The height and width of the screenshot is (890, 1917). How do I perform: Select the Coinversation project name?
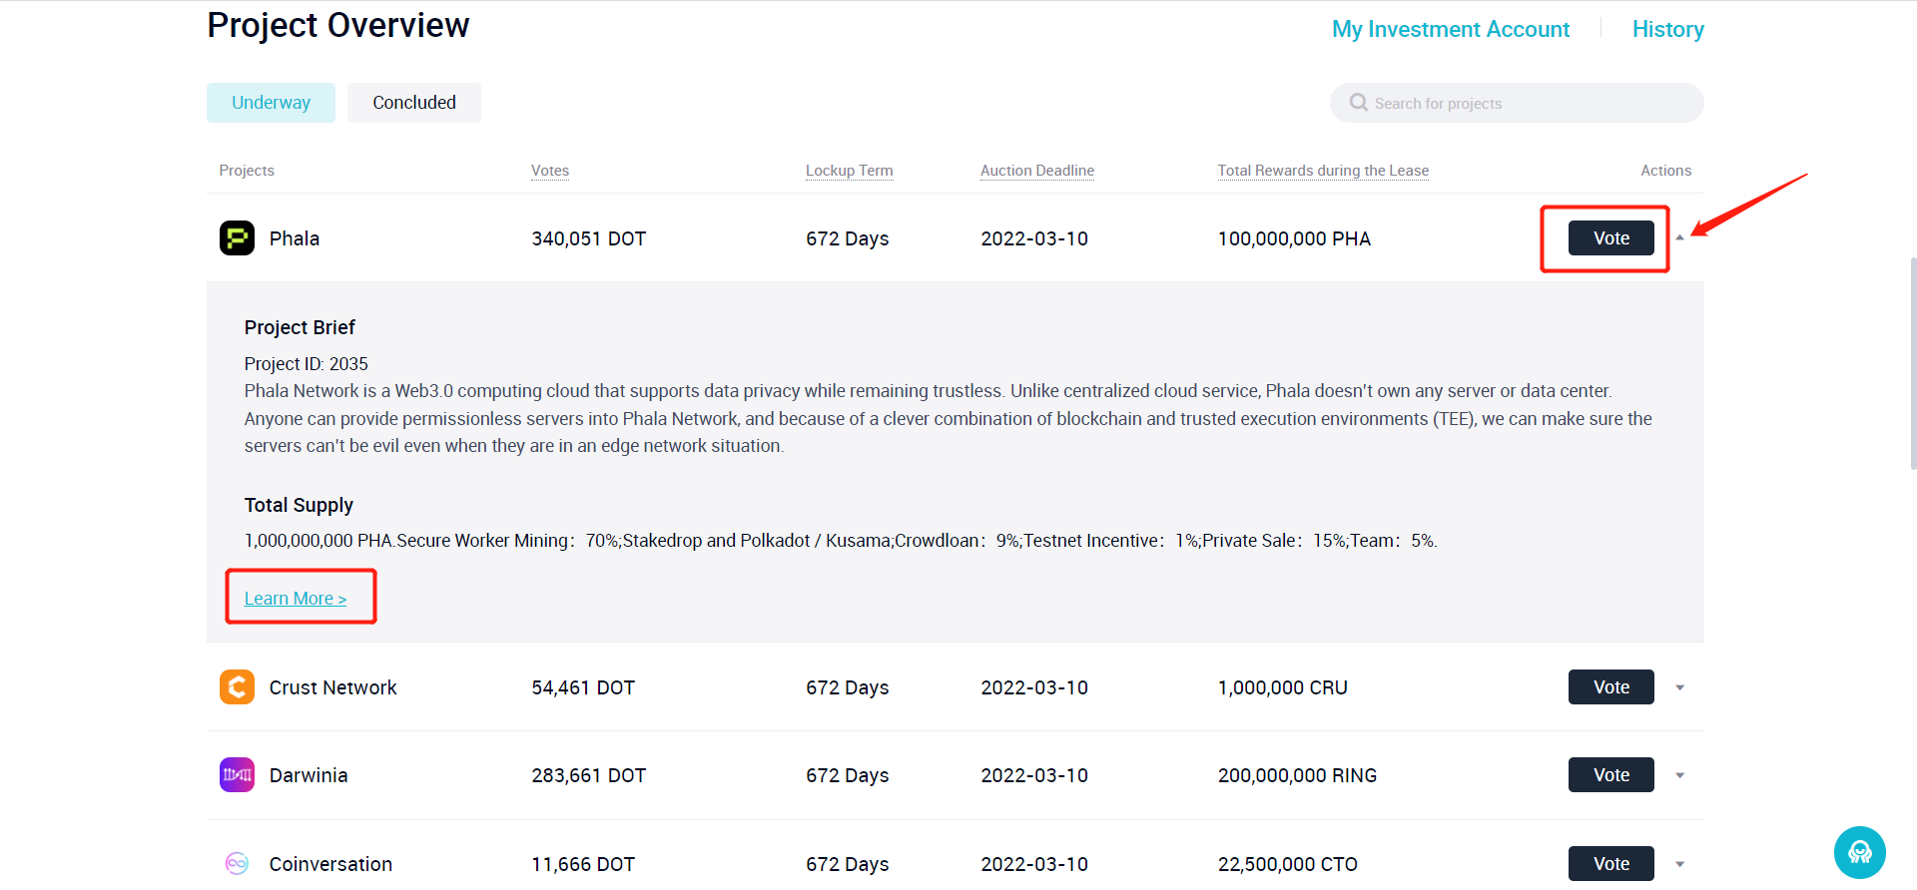pos(330,864)
